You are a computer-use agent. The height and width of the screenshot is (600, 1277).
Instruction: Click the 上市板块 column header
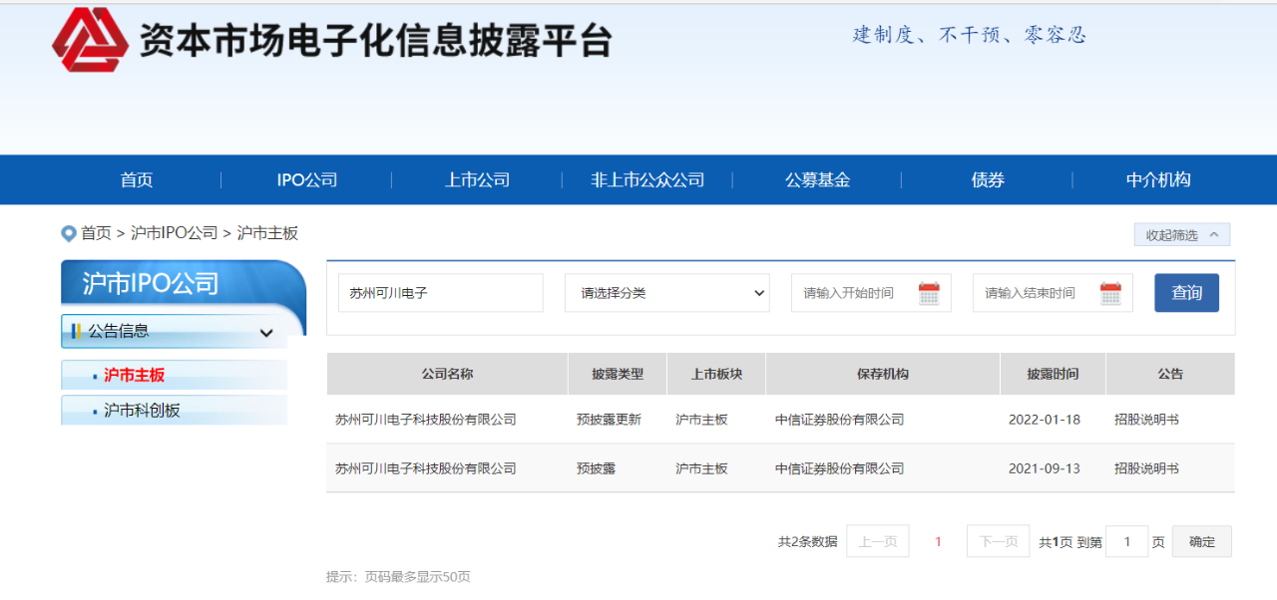pos(716,374)
